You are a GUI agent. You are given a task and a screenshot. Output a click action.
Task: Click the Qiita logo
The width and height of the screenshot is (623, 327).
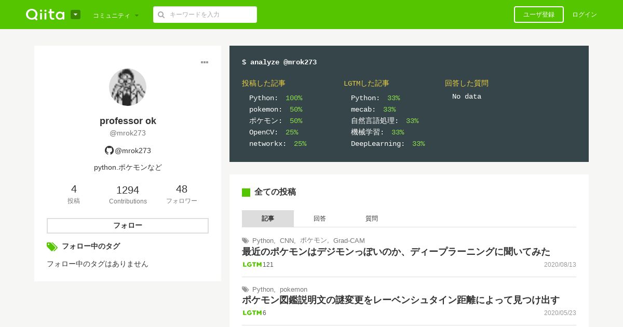(x=45, y=15)
